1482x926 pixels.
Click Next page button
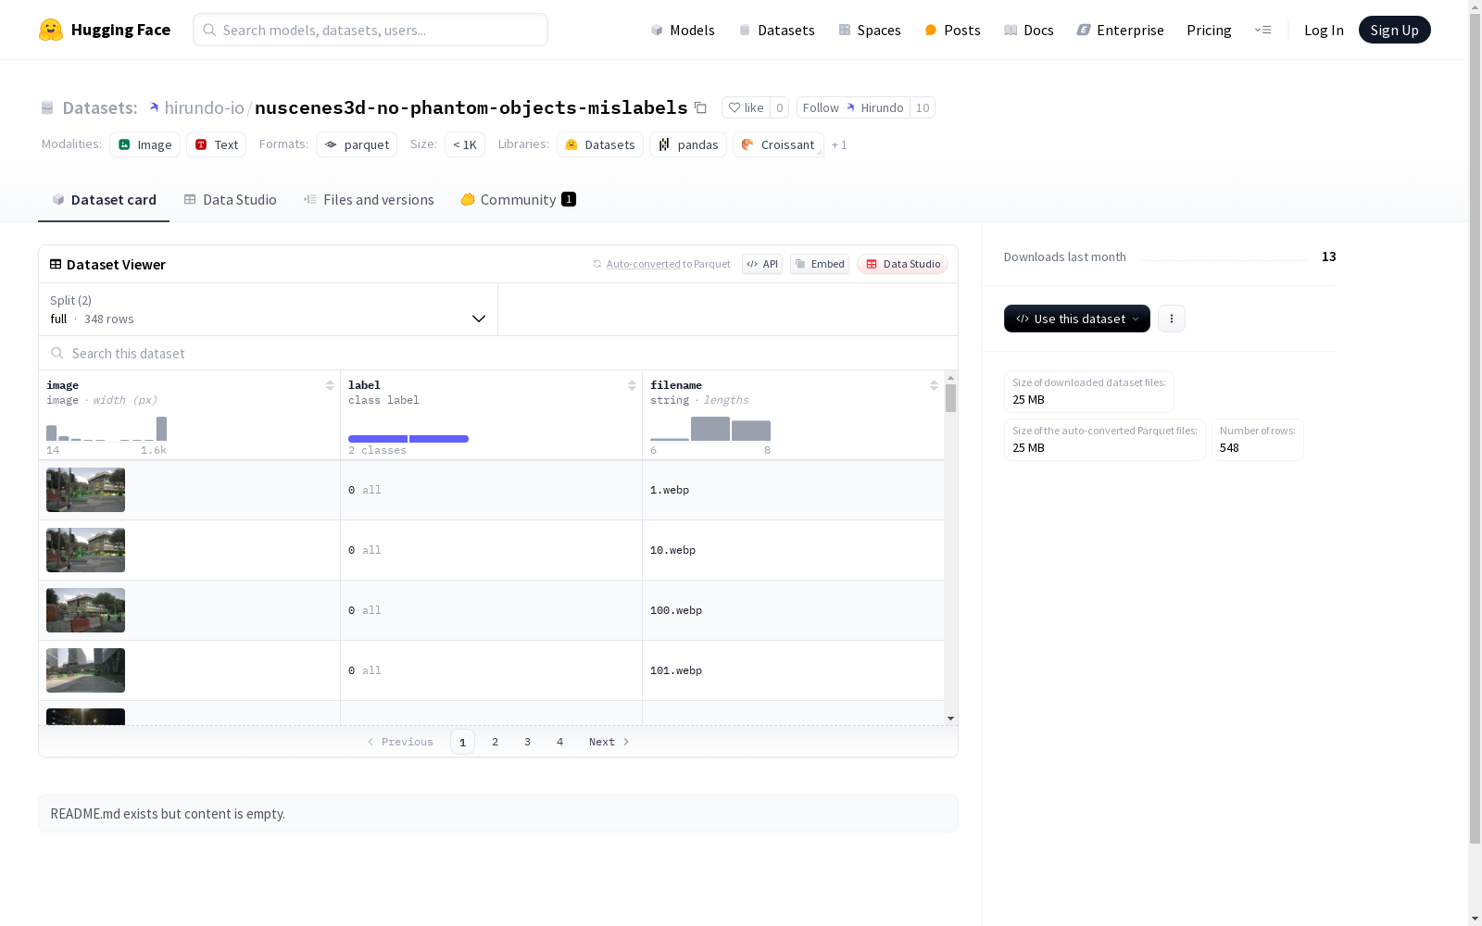point(609,742)
